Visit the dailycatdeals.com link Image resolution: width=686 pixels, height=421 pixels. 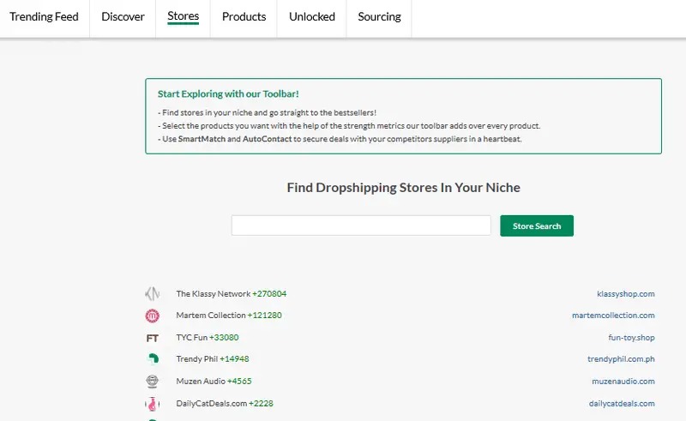pos(622,404)
